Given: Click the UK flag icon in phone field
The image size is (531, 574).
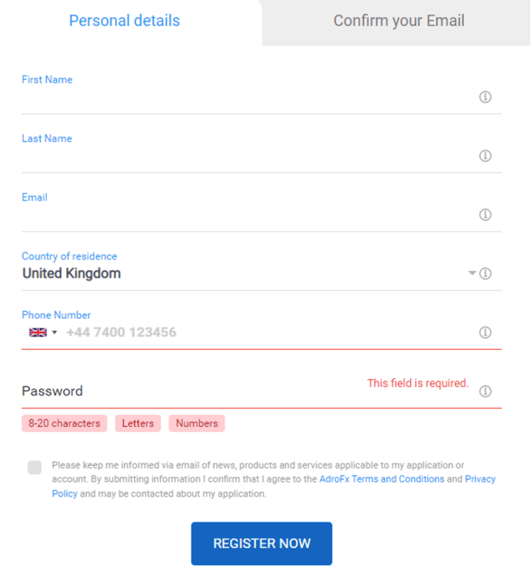Looking at the screenshot, I should (38, 332).
